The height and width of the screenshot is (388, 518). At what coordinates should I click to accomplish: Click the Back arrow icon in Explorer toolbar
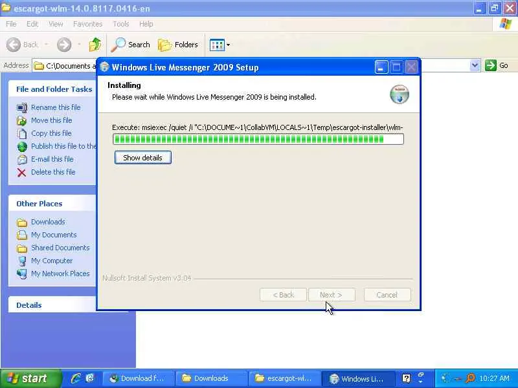(14, 45)
